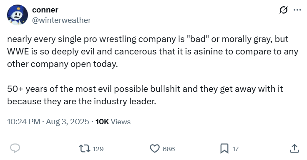Like the tweet with the heart icon
307x160 pixels.
[x=155, y=148]
